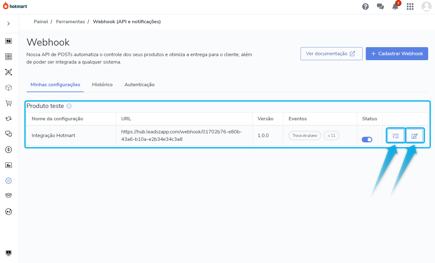Open Ver documentação link
The image size is (435, 263).
[x=331, y=54]
